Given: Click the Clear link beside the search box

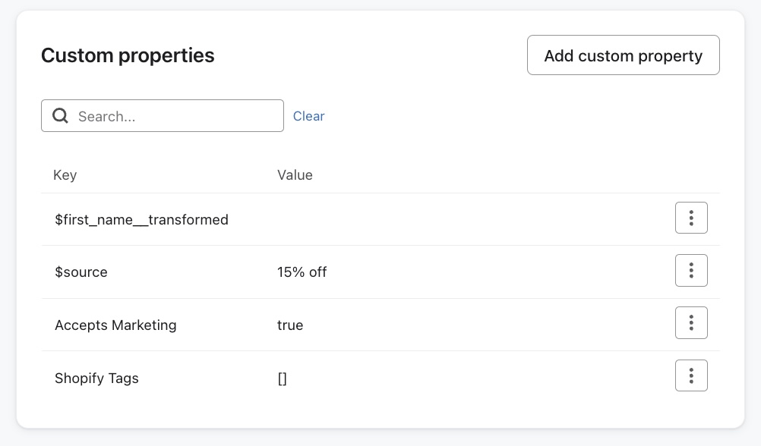Looking at the screenshot, I should 308,116.
